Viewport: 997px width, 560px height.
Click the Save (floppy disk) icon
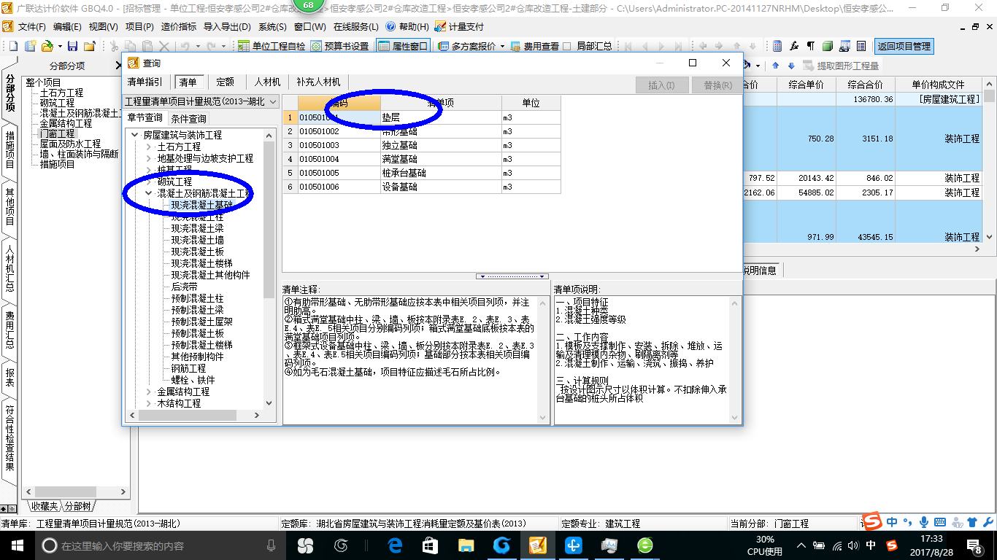72,46
